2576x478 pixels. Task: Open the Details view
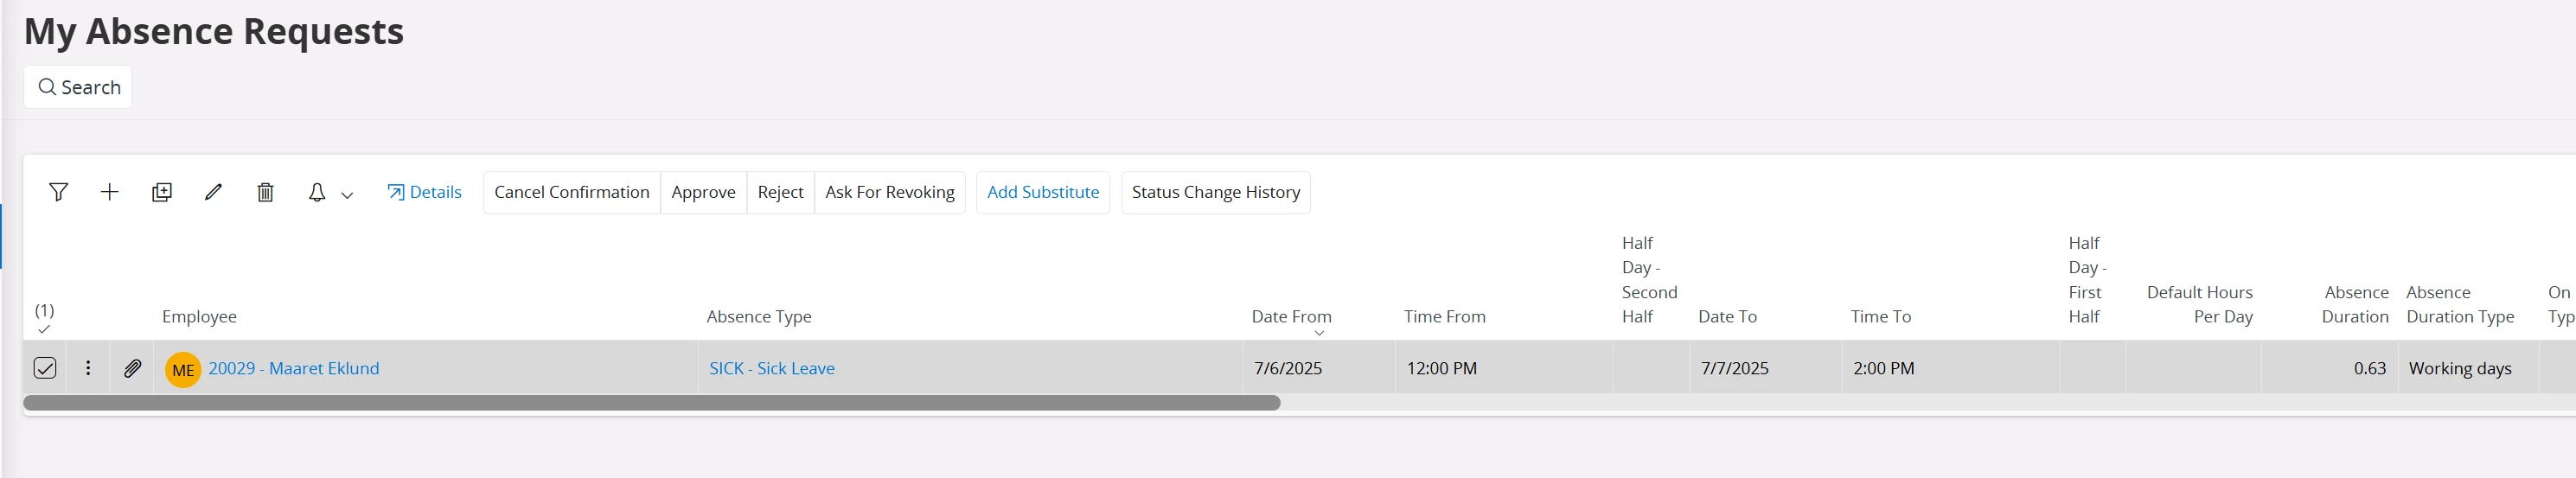[x=424, y=192]
